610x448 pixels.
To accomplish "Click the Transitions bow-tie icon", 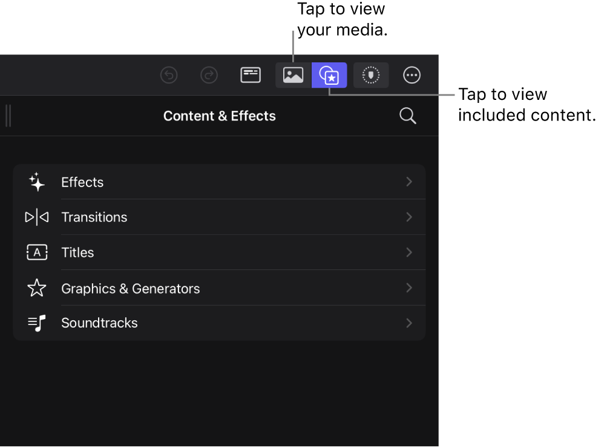I will coord(37,217).
